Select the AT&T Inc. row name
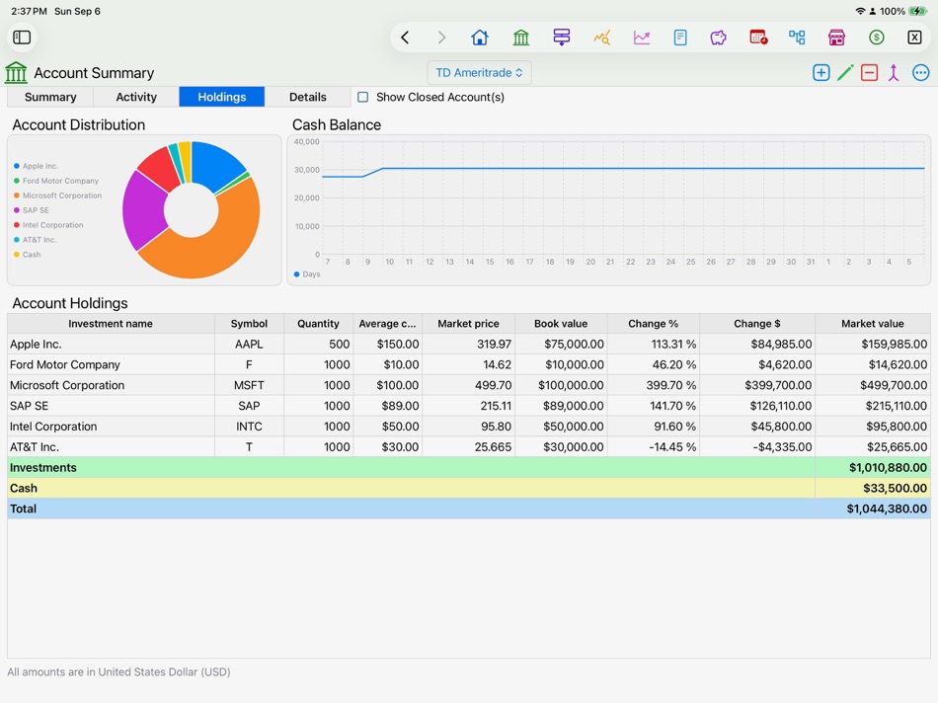 click(x=35, y=447)
